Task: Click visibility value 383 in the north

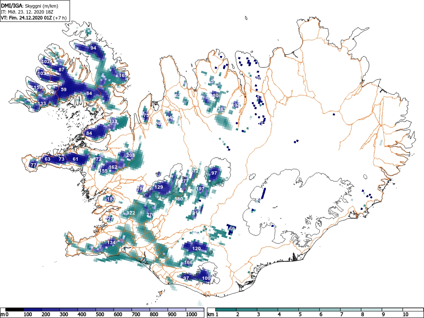Action: click(222, 109)
